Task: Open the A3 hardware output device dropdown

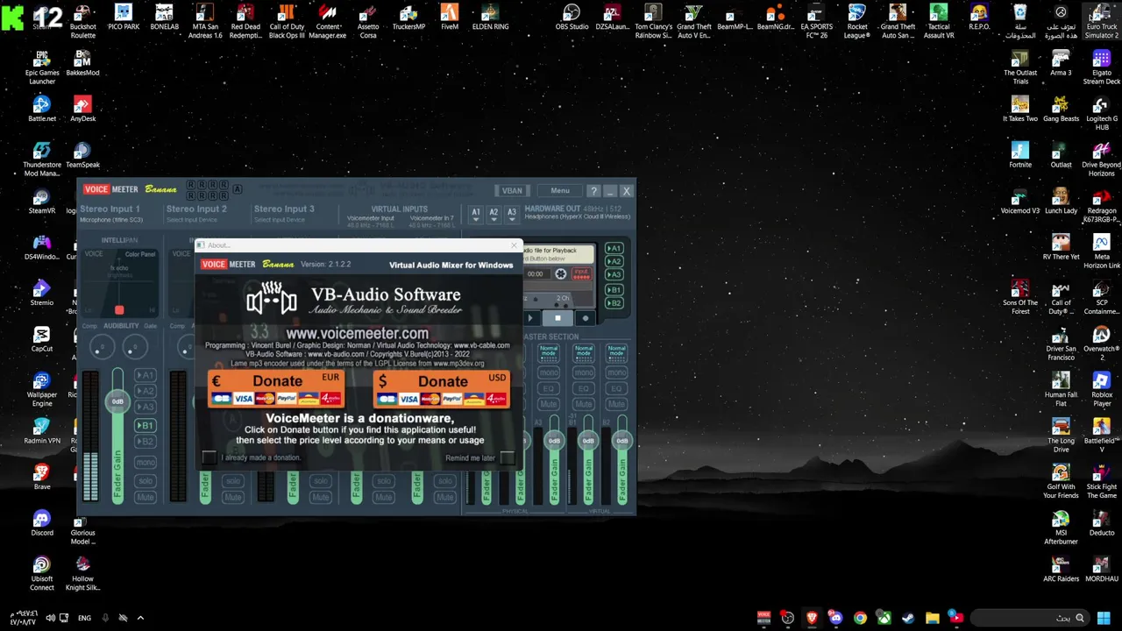Action: click(x=512, y=213)
